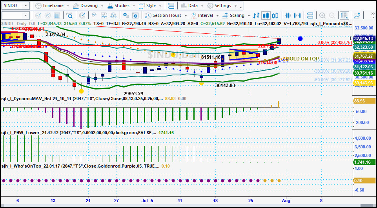Click the Style dashed-square icon

142,5
